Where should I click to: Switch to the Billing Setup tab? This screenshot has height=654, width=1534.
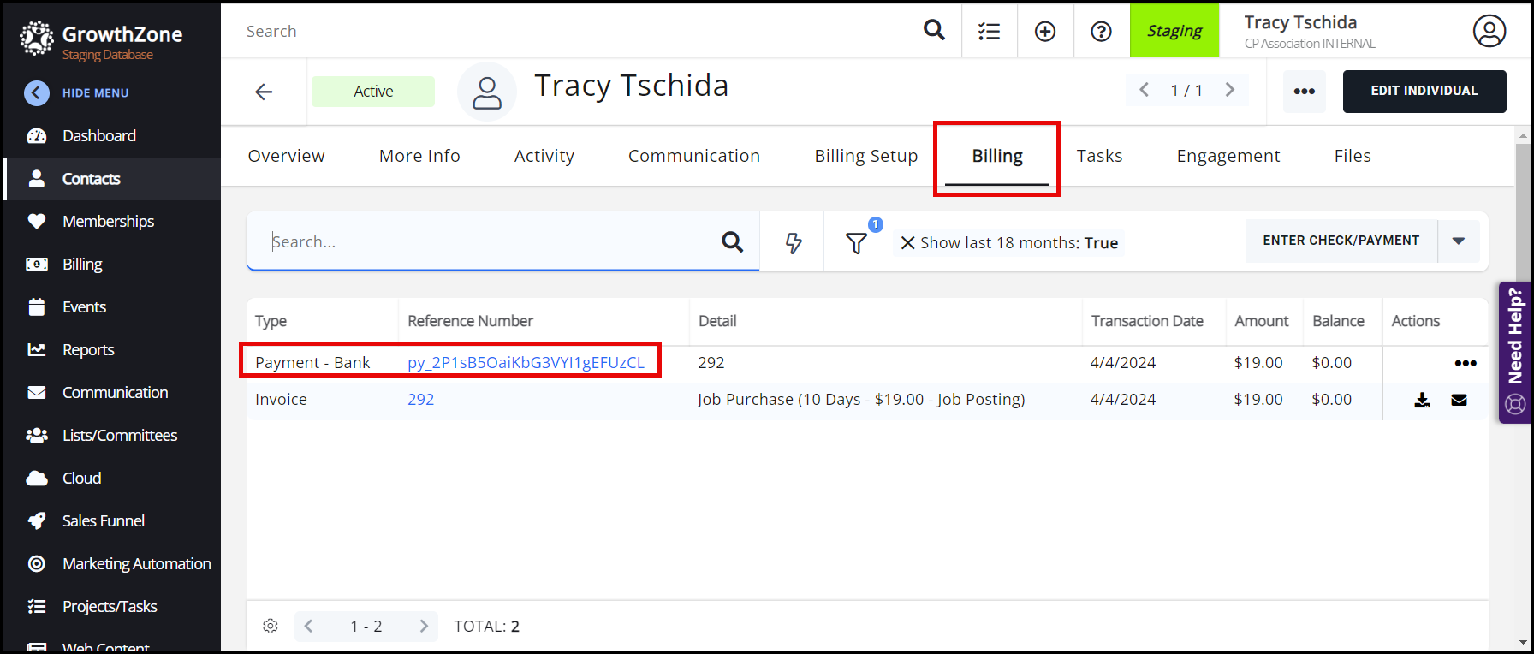coord(865,156)
